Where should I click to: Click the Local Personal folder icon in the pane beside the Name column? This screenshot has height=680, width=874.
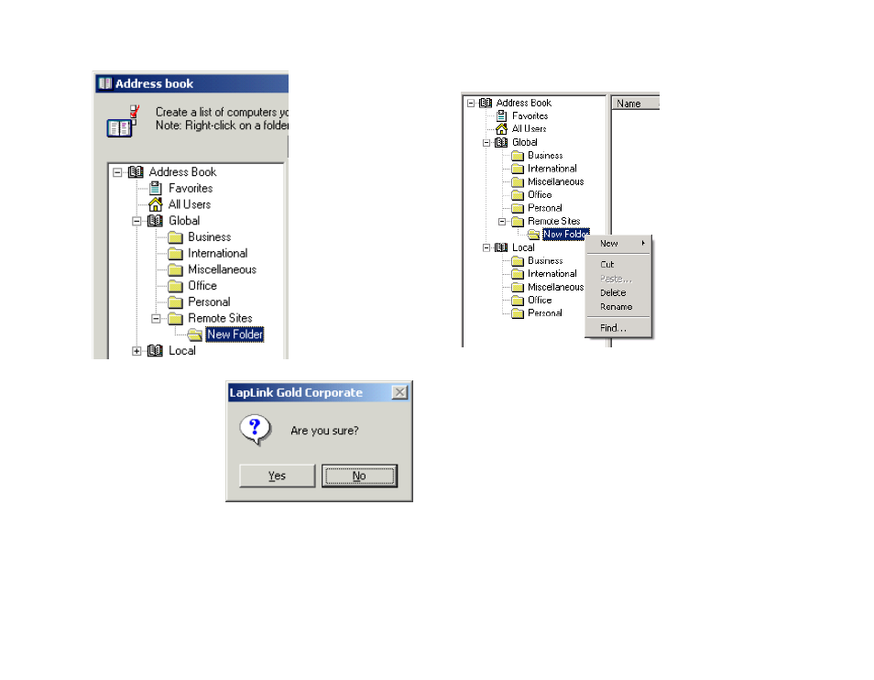pos(518,313)
